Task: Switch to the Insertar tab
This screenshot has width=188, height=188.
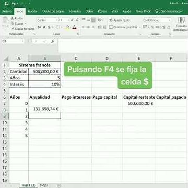Action: pyautogui.click(x=32, y=11)
